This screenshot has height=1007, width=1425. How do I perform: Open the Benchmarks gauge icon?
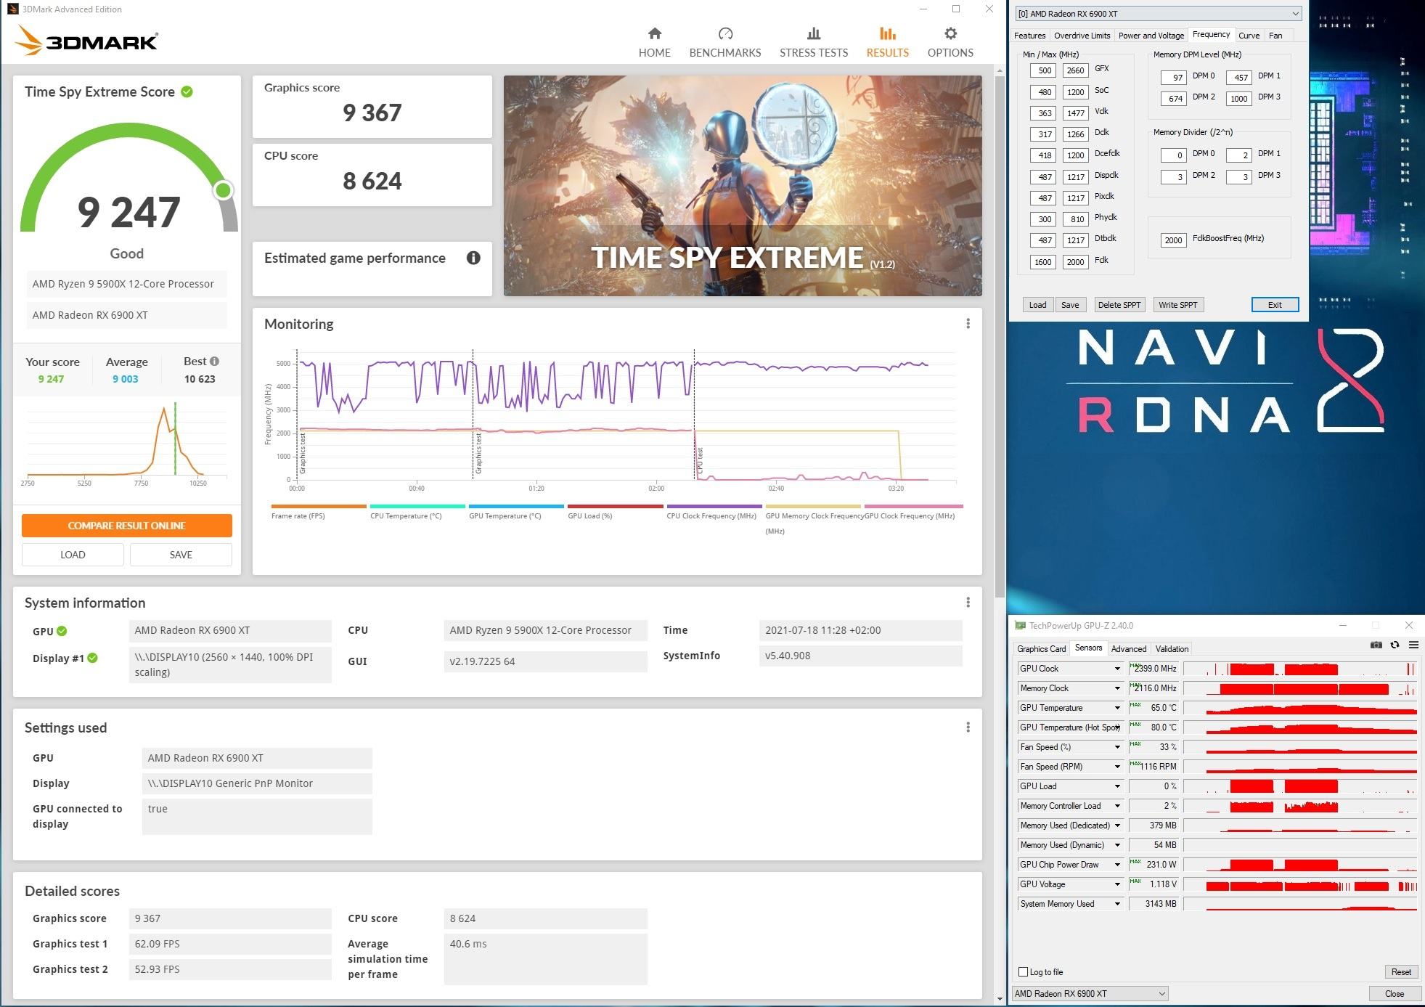pyautogui.click(x=725, y=33)
